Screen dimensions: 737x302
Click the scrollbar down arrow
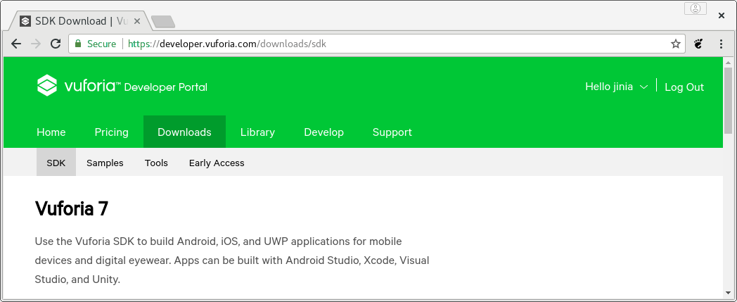[728, 293]
